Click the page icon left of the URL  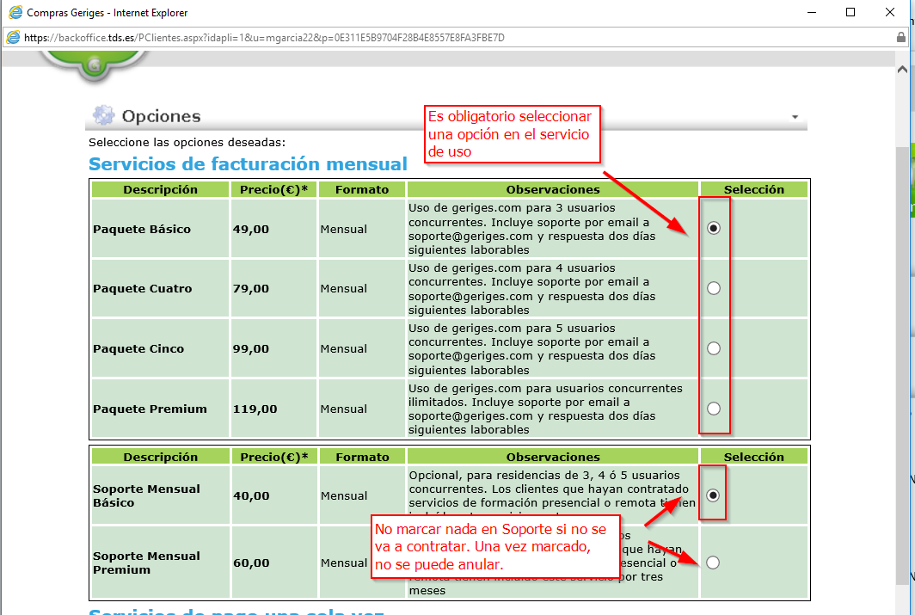(x=14, y=38)
